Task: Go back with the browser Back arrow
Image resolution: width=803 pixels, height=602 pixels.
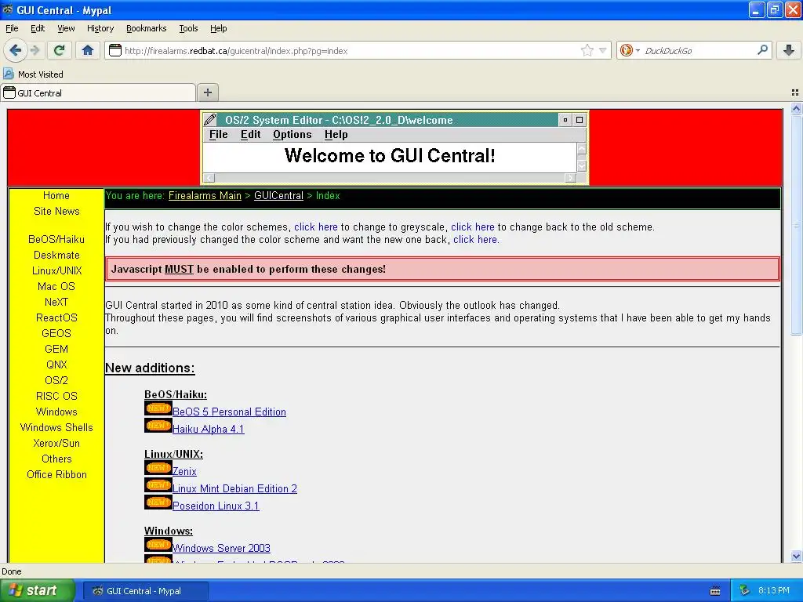Action: (x=15, y=50)
